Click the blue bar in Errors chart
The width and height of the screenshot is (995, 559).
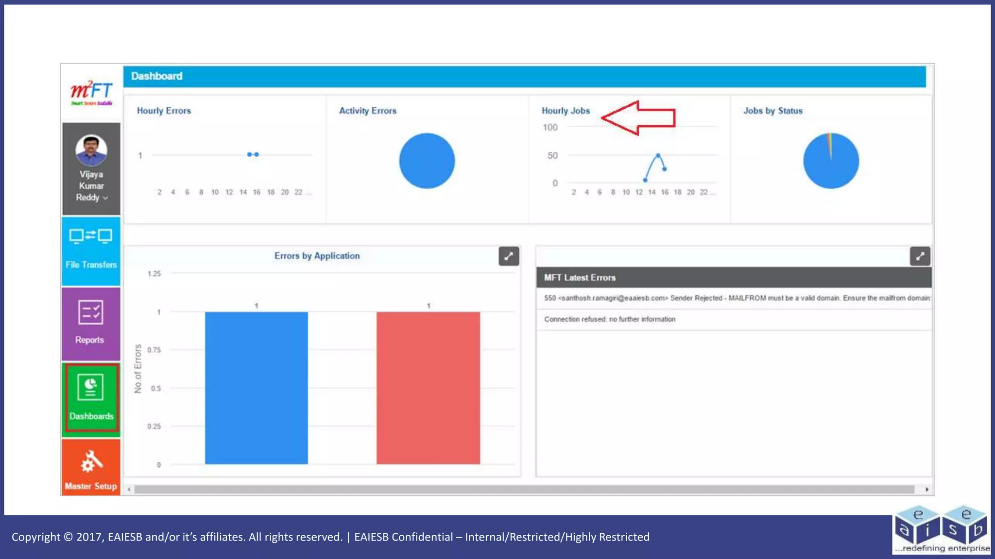coord(256,388)
